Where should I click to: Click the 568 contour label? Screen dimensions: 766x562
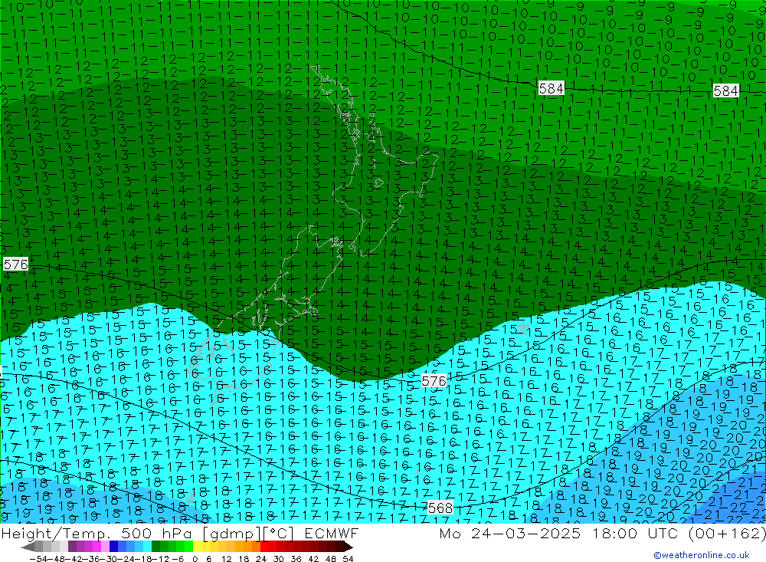coord(440,508)
